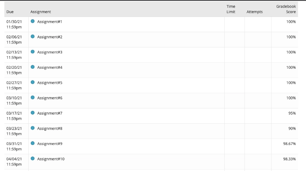Viewport: 306px width, 171px height.
Task: Sort by the Attempts column header
Action: click(x=254, y=12)
